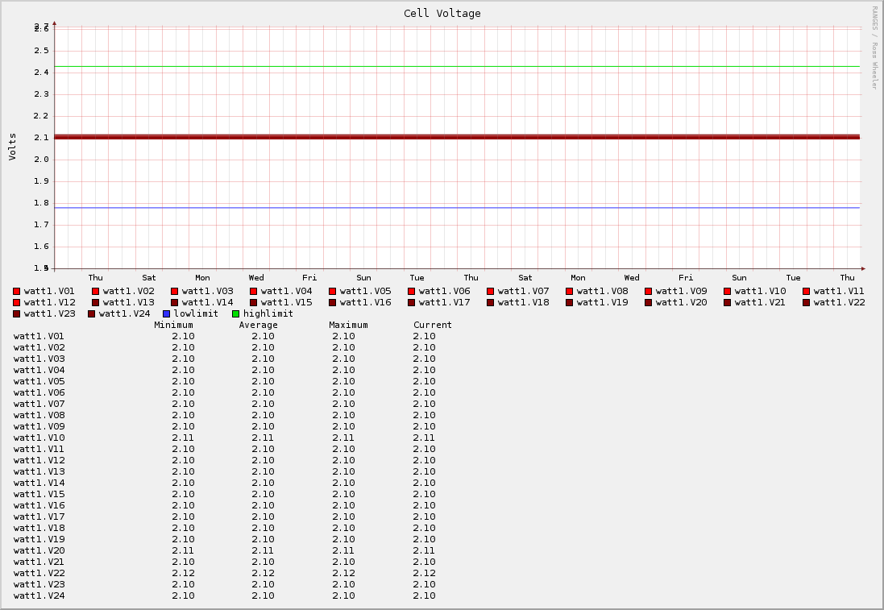Toggle the highlimit green indicator

point(238,313)
